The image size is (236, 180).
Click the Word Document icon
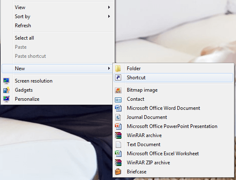click(118, 108)
